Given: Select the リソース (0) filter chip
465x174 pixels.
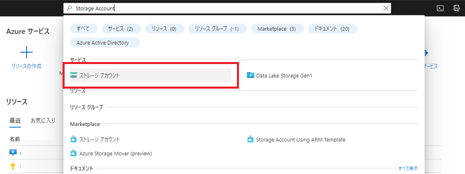Looking at the screenshot, I should (165, 29).
